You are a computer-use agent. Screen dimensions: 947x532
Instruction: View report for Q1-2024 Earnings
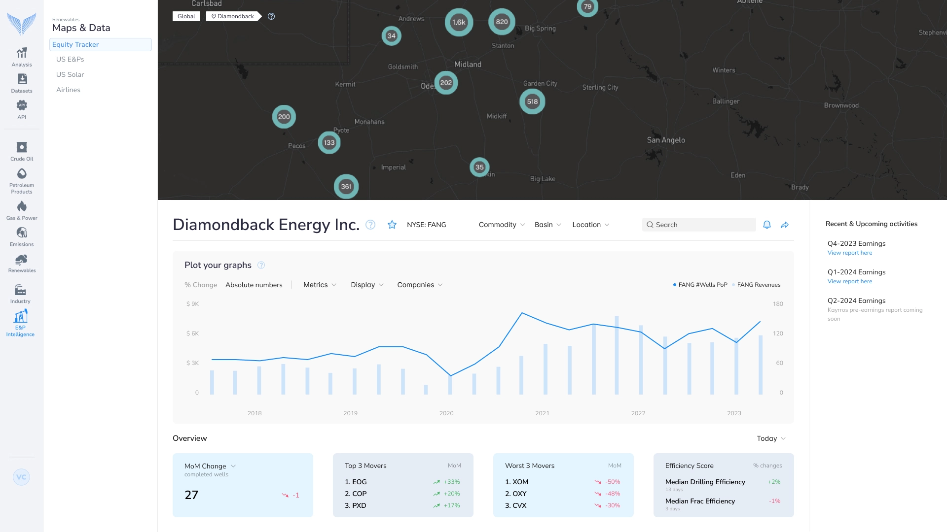pyautogui.click(x=850, y=281)
